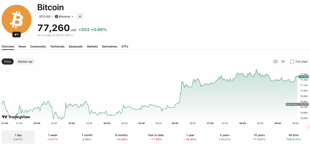Select the All time range

(x=294, y=137)
